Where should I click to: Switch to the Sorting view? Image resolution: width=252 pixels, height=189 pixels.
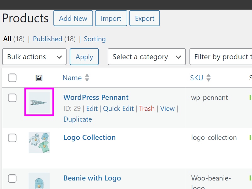tap(95, 39)
